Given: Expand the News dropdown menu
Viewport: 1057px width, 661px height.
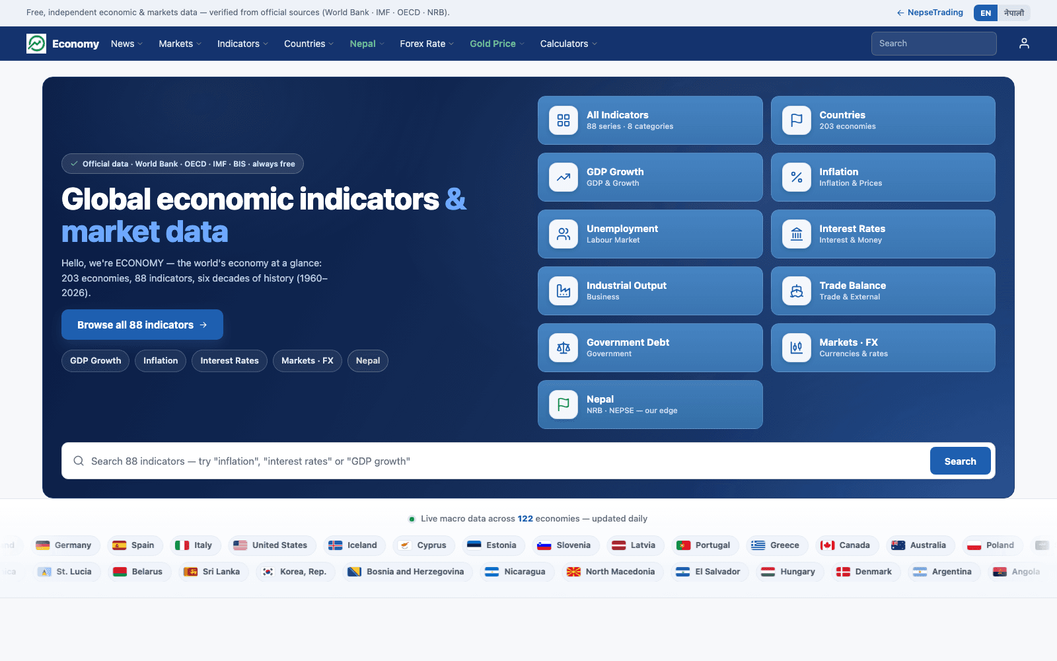Looking at the screenshot, I should point(127,44).
